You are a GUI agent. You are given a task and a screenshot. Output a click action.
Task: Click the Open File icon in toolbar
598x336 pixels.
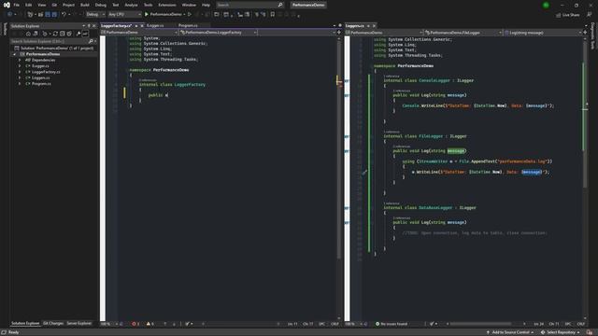pyautogui.click(x=40, y=14)
